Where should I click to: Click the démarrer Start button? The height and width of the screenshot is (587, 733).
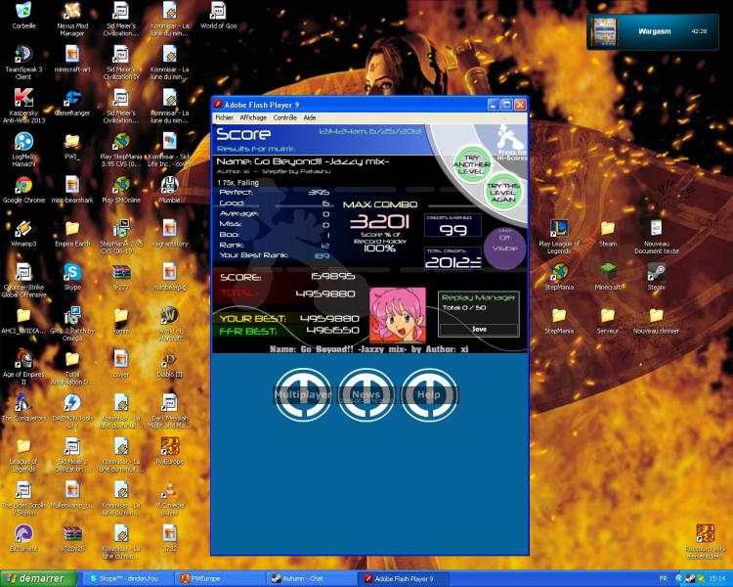(37, 578)
